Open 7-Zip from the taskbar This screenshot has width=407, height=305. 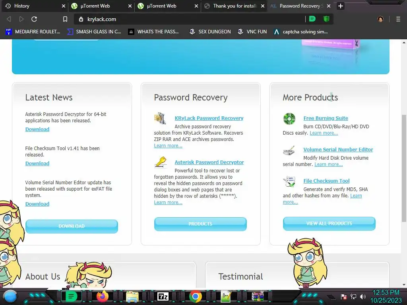(163, 296)
